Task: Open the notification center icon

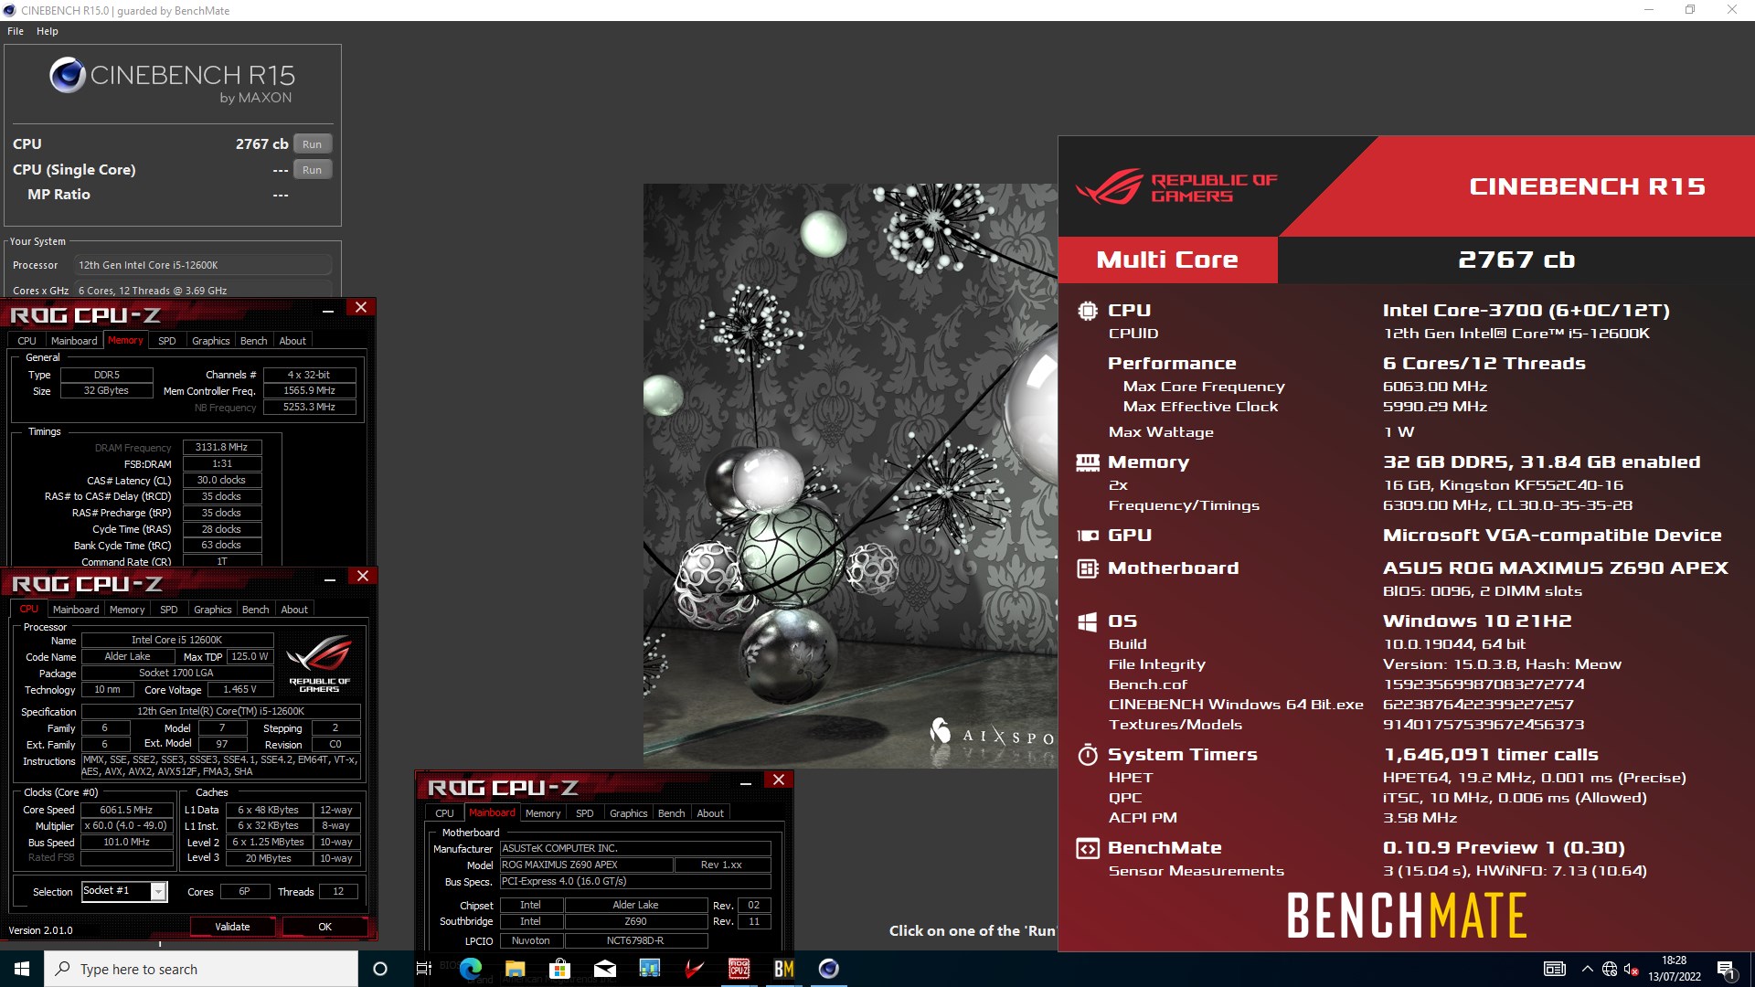Action: click(x=1726, y=970)
